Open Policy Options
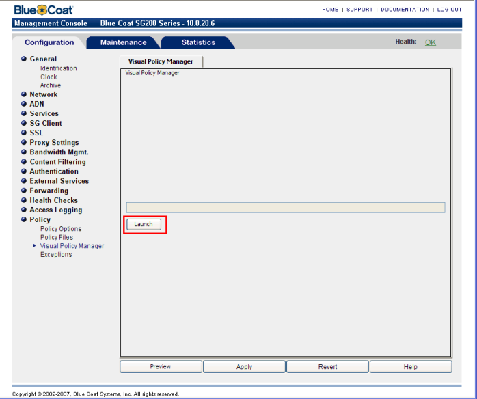The height and width of the screenshot is (399, 477). [x=61, y=229]
